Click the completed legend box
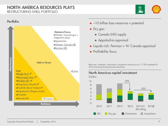Image resolution: width=168 pixels, height=126 pixels. tap(48, 99)
